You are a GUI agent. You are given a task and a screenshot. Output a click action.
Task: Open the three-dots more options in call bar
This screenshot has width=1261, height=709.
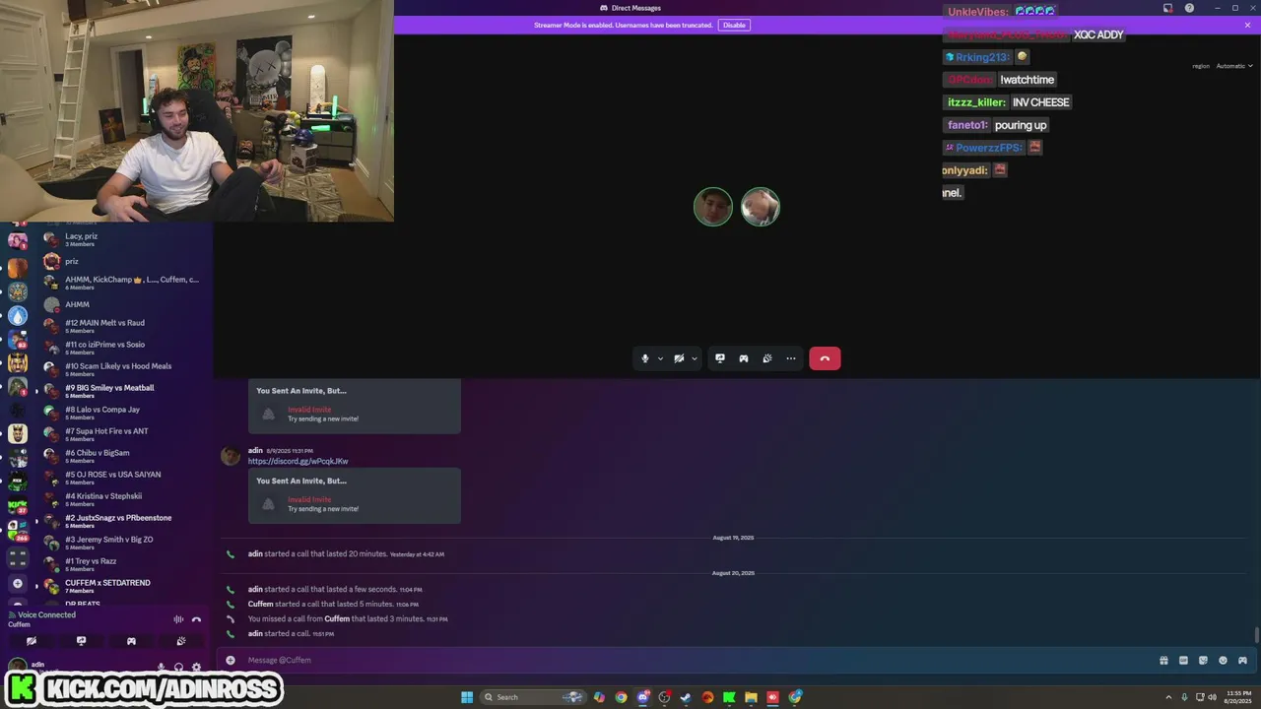[x=791, y=358]
